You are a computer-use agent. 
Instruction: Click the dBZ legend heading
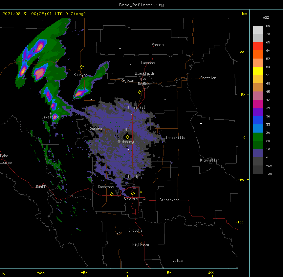(266, 18)
